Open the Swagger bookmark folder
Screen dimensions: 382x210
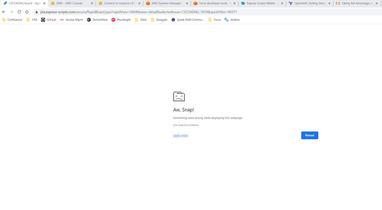click(x=159, y=20)
